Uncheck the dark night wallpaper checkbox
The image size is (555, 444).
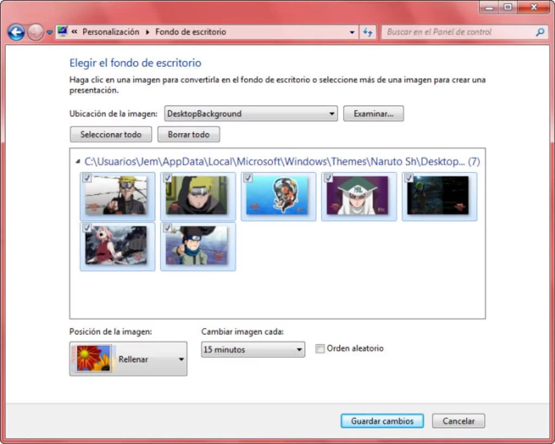[x=409, y=178]
